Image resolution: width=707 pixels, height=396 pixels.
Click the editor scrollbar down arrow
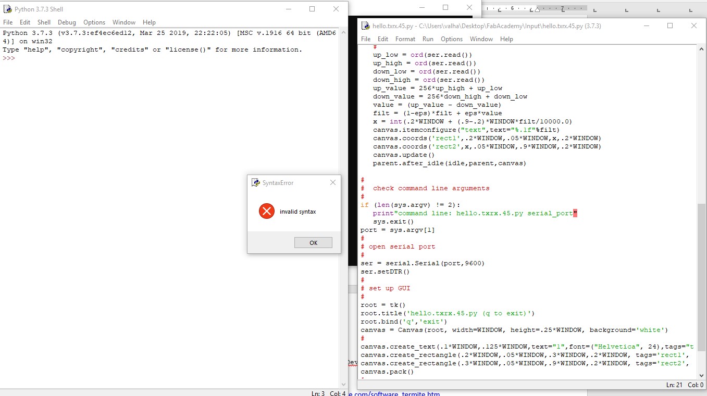coord(702,375)
